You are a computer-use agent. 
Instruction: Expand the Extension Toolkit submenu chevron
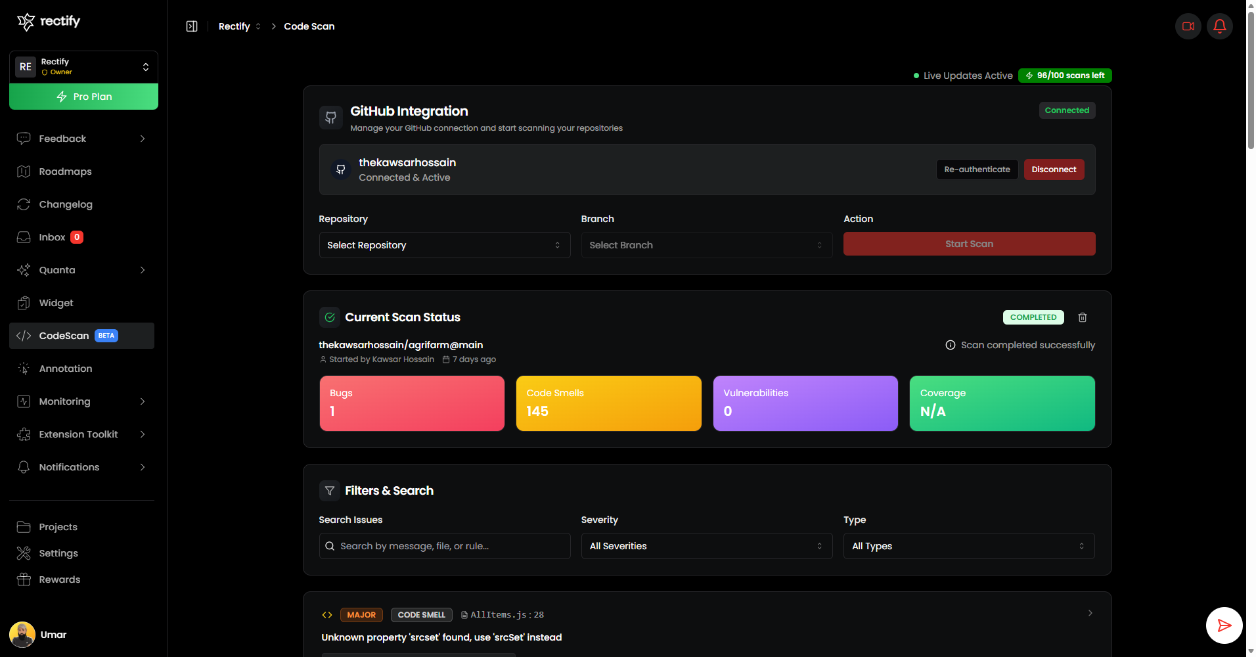coord(143,434)
